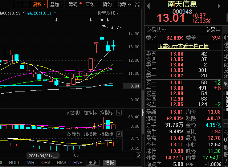The width and height of the screenshot is (228, 167).
Task: Click panel splitter collapse arrow handle
Action: (x=143, y=112)
